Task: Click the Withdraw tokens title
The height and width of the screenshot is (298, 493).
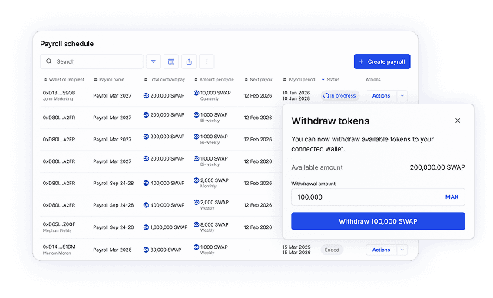Action: point(330,121)
